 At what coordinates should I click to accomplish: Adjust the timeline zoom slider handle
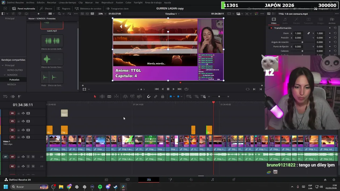click(219, 97)
